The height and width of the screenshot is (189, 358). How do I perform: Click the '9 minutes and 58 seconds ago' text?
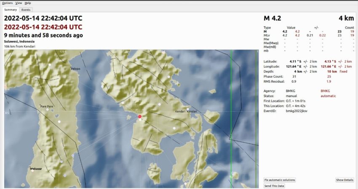click(43, 35)
